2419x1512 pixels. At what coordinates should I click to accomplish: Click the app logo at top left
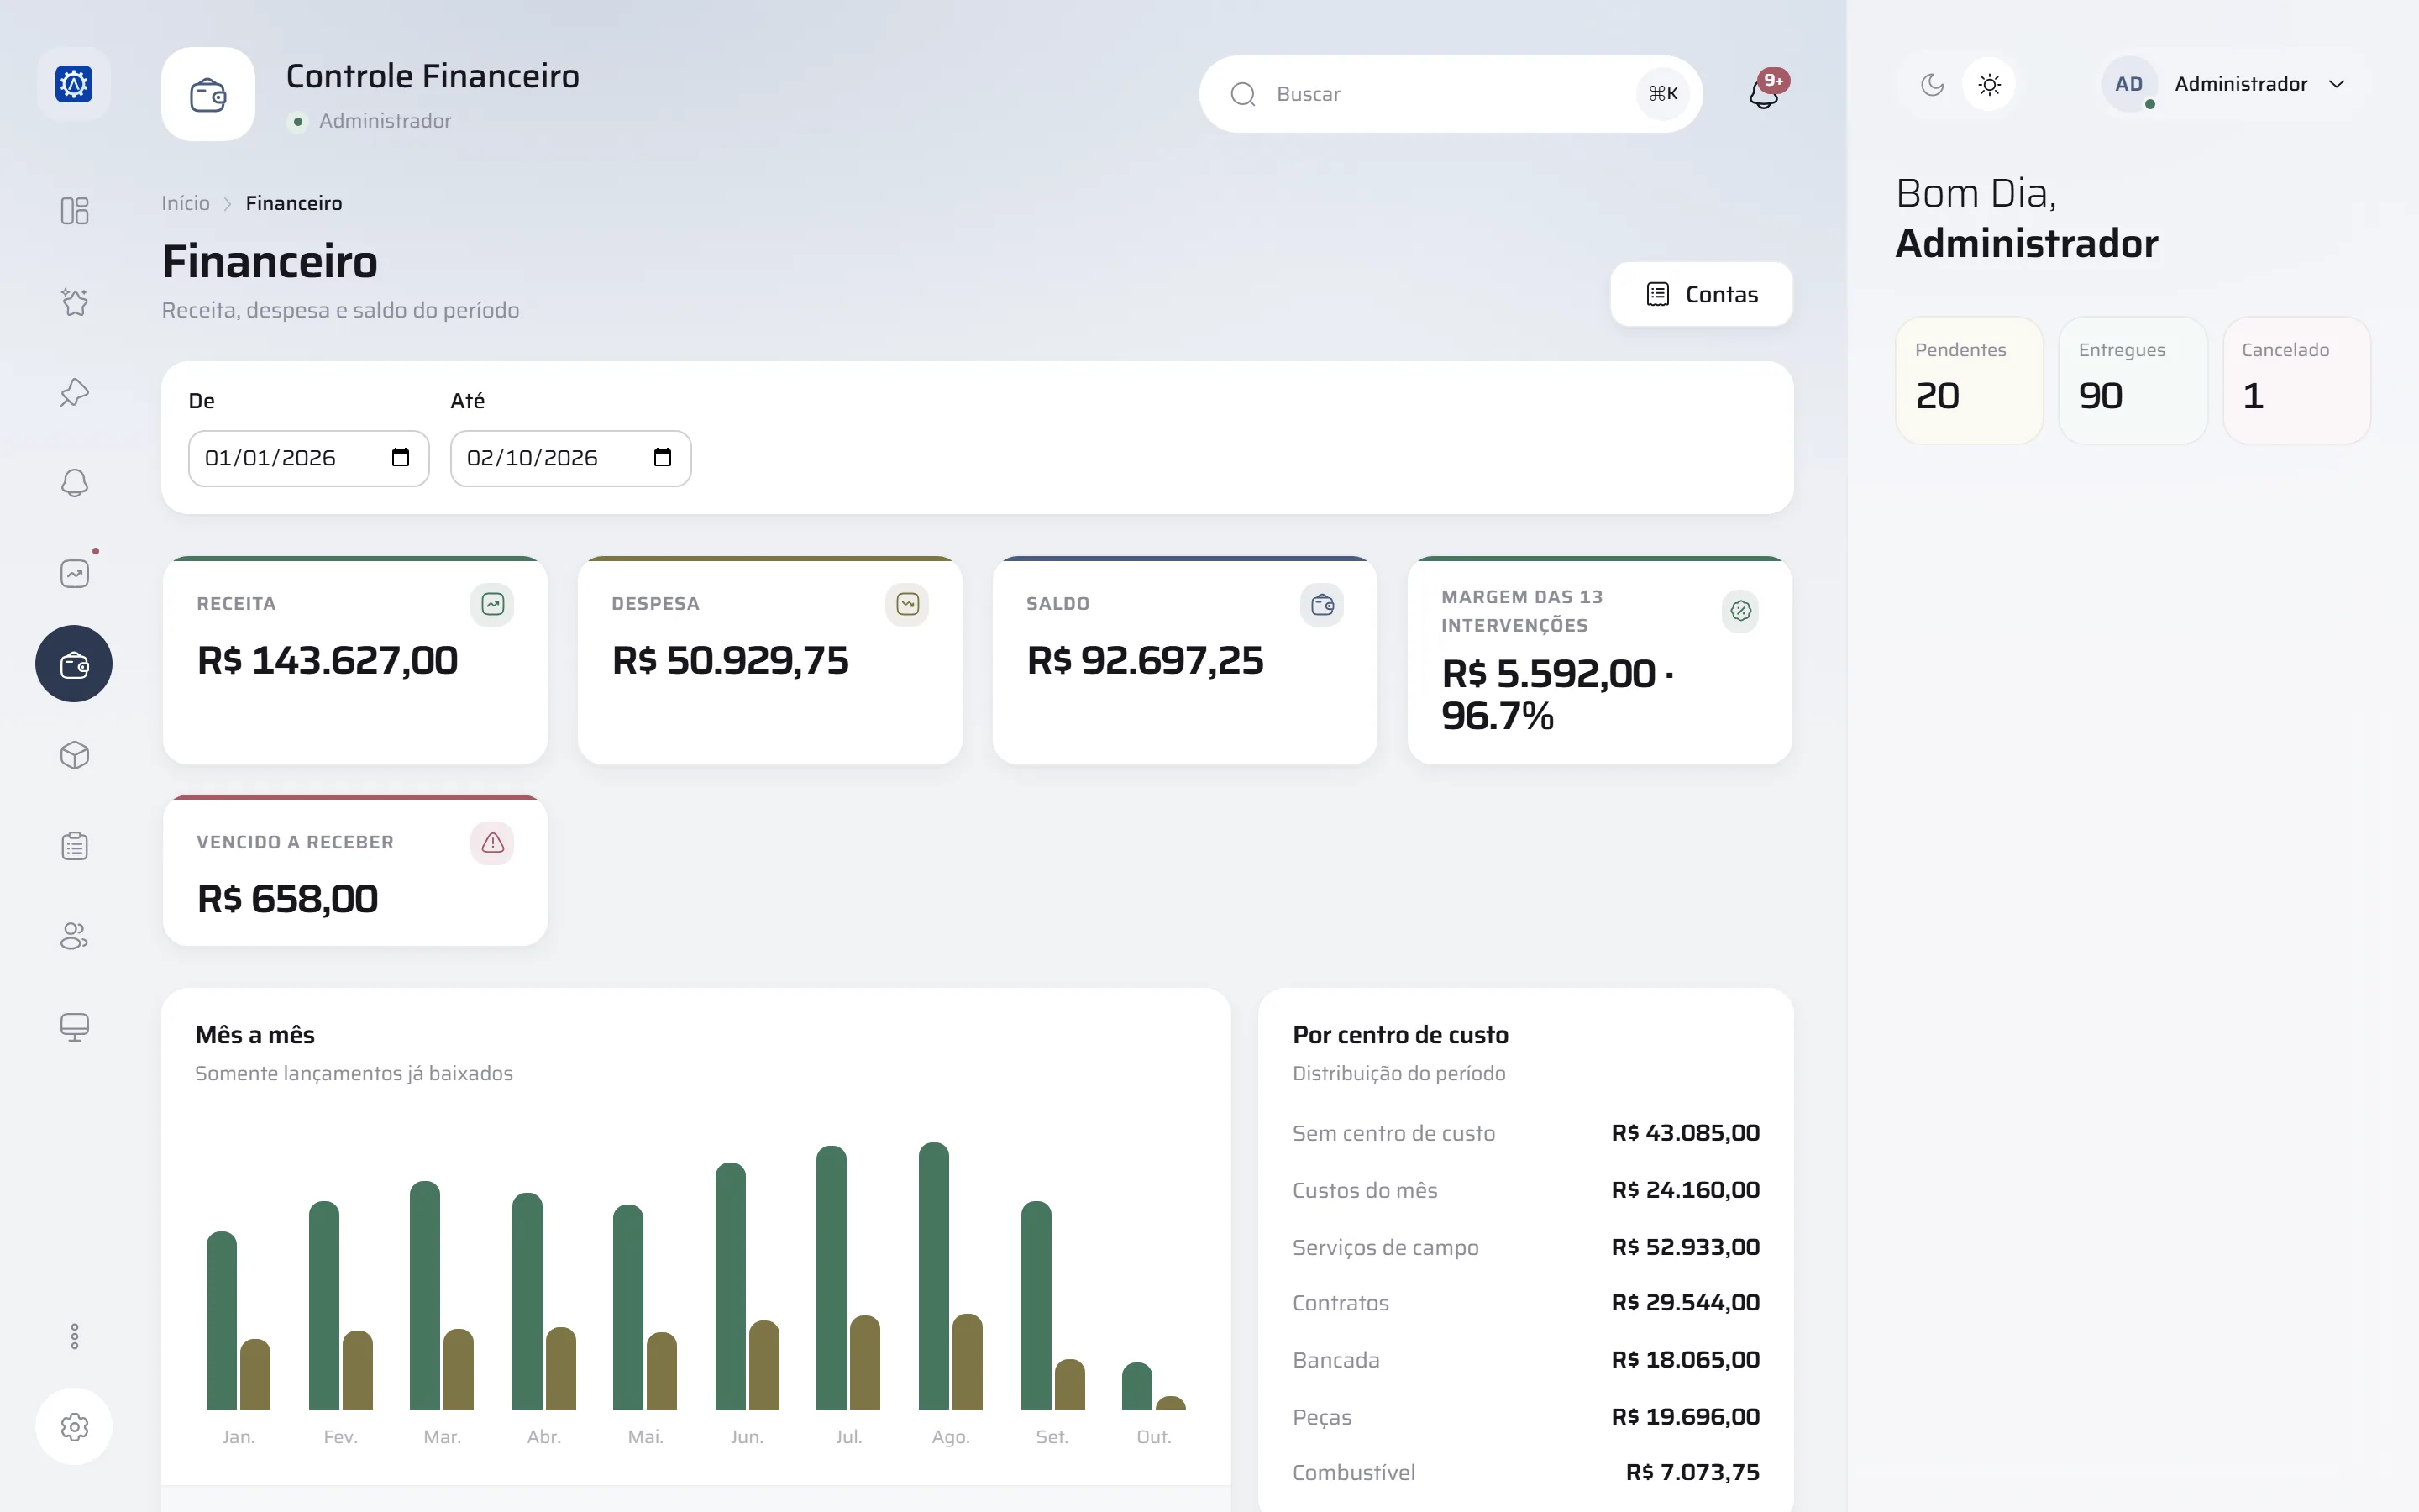pos(74,84)
